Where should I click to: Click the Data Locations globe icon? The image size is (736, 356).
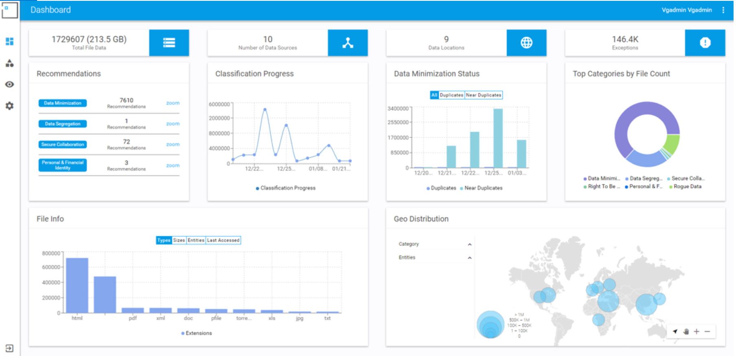point(526,43)
